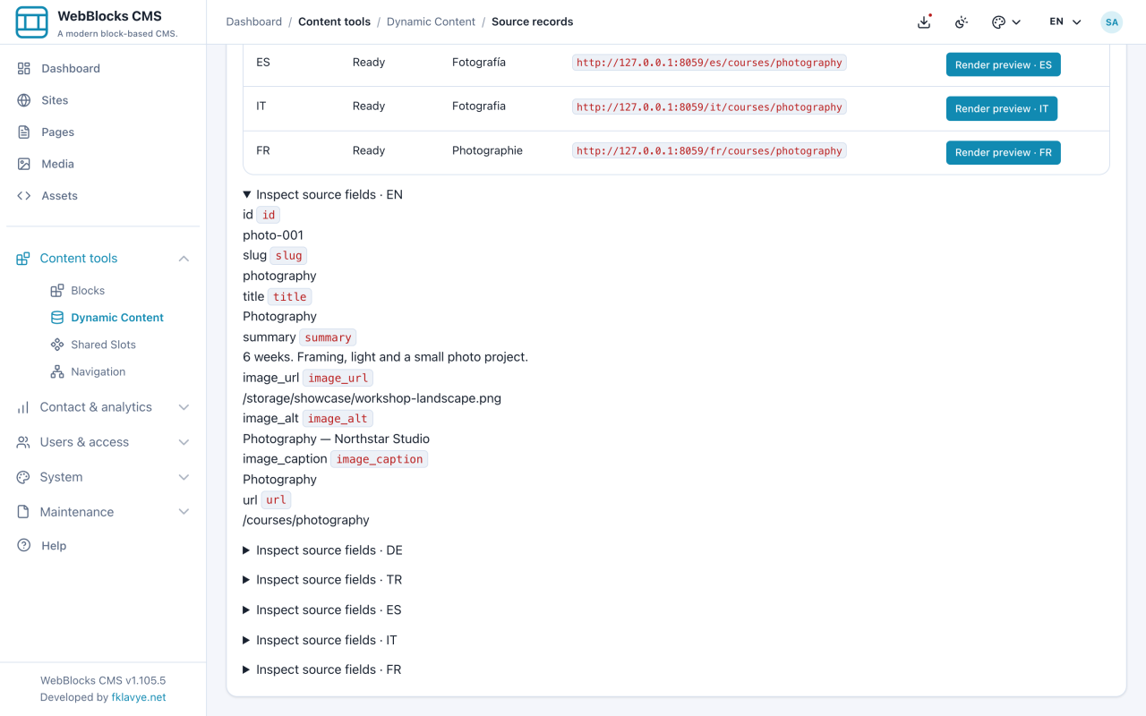Click the /fr/courses/photography URL
Viewport: 1146px width, 716px height.
click(709, 150)
